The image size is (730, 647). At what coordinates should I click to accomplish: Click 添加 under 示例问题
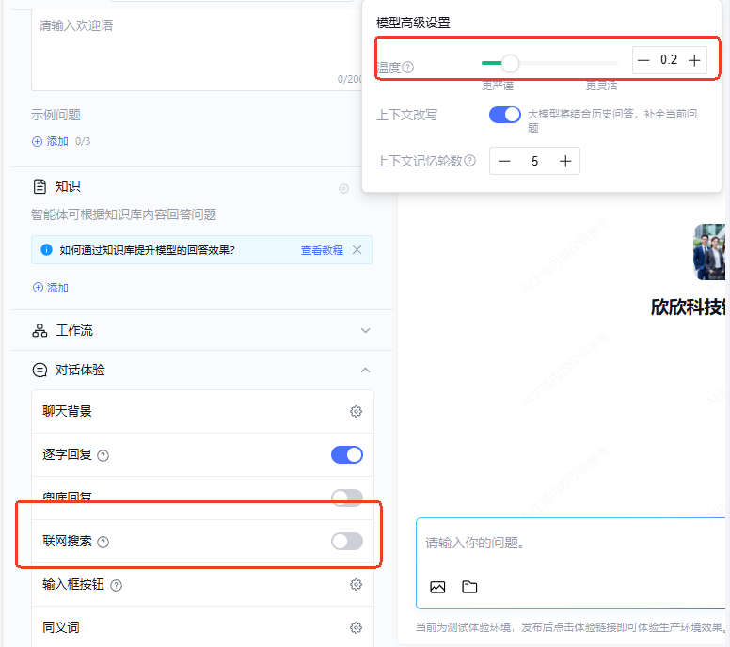coord(51,141)
